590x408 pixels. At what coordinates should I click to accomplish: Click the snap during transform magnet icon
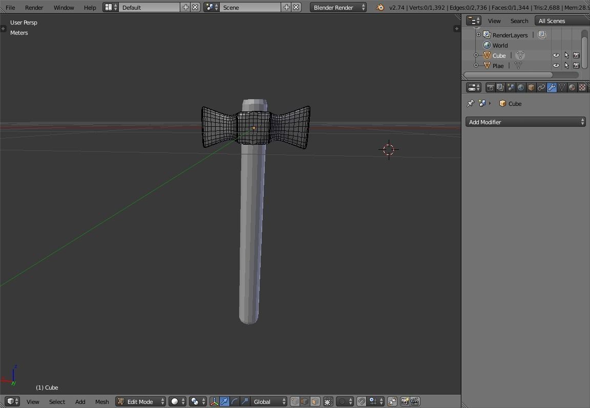361,402
